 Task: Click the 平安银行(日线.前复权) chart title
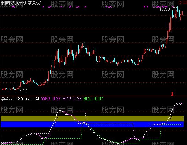(21, 3)
